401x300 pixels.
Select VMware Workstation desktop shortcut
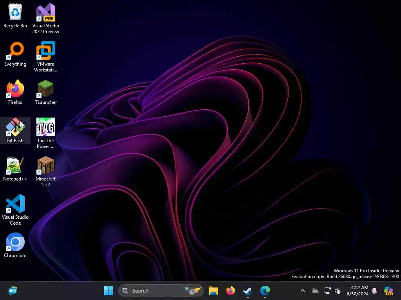click(x=45, y=57)
